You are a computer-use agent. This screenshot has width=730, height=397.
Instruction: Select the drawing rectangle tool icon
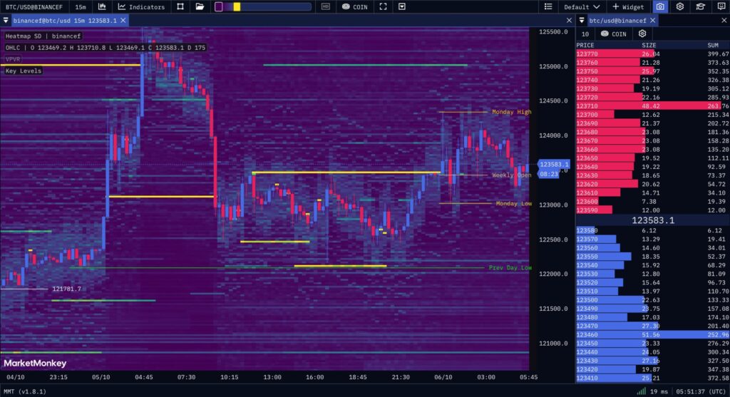pos(180,6)
